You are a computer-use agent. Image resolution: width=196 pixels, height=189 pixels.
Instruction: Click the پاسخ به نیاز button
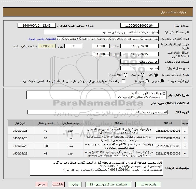148,184
